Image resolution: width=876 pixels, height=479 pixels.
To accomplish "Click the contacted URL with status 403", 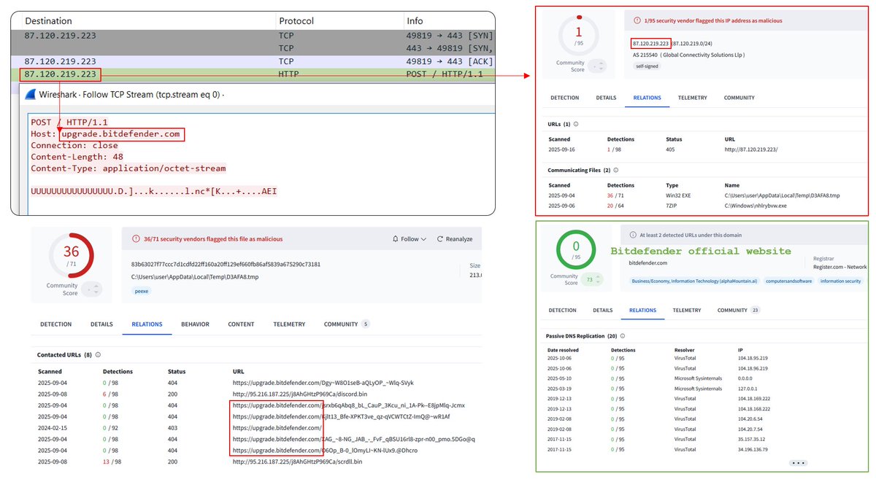I will (277, 428).
